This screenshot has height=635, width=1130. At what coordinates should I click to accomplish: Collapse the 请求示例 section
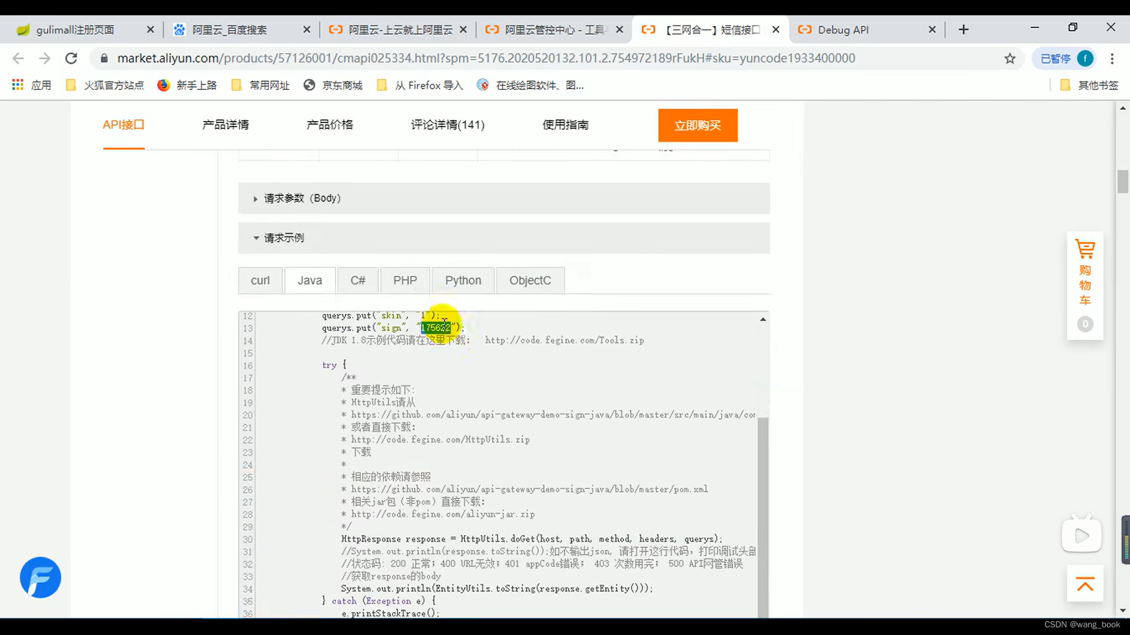pos(504,238)
